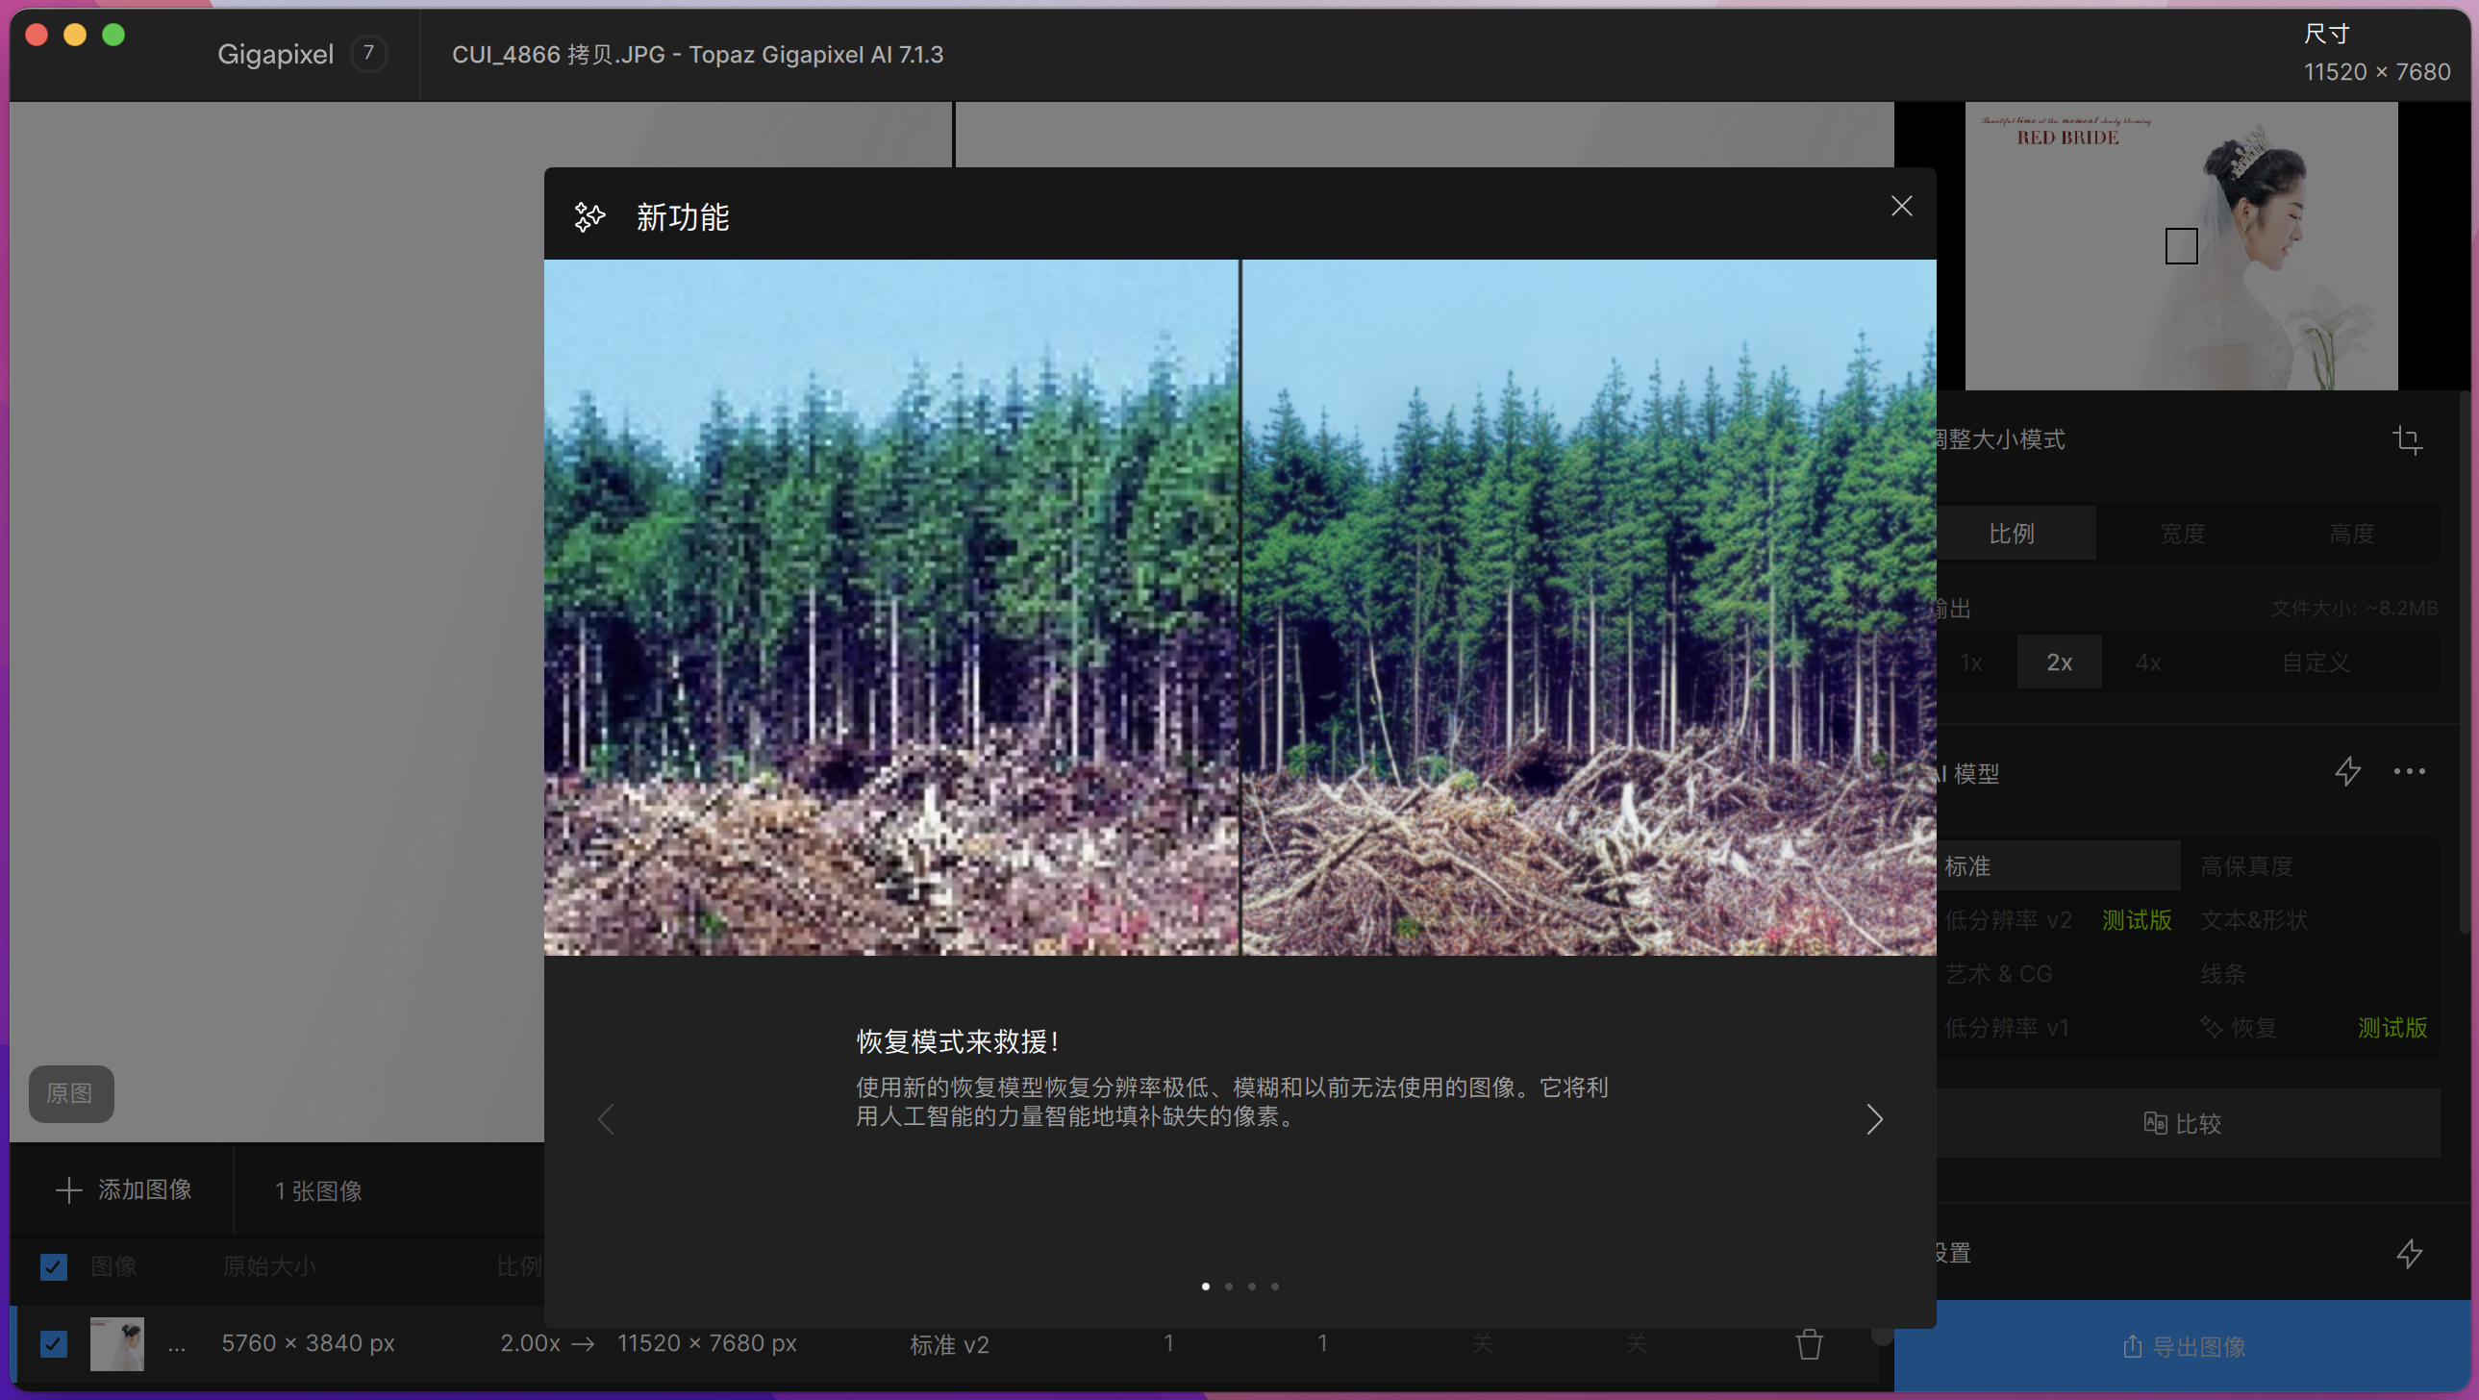This screenshot has height=1400, width=2479.
Task: Jump to second slide pagination dot
Action: pyautogui.click(x=1229, y=1286)
